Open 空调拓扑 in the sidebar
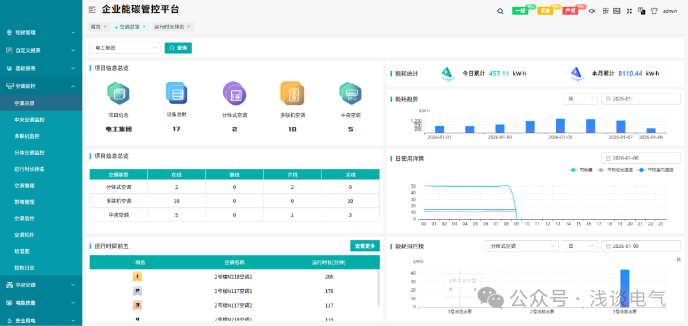688x326 pixels. point(41,234)
